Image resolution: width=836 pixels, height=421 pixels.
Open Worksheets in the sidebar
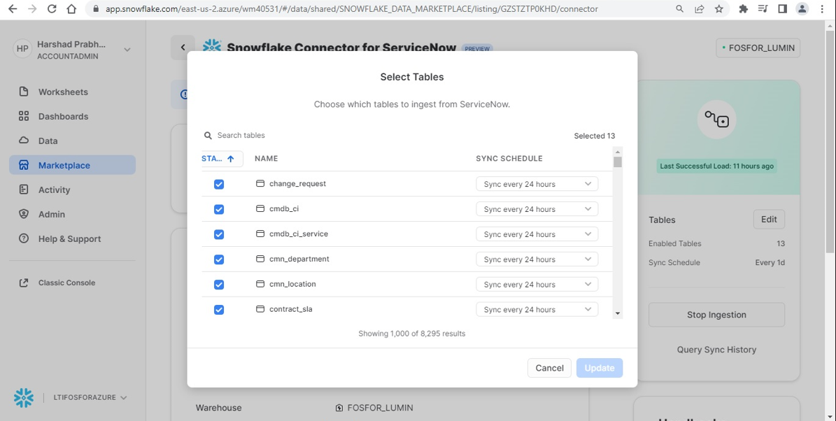(x=73, y=92)
